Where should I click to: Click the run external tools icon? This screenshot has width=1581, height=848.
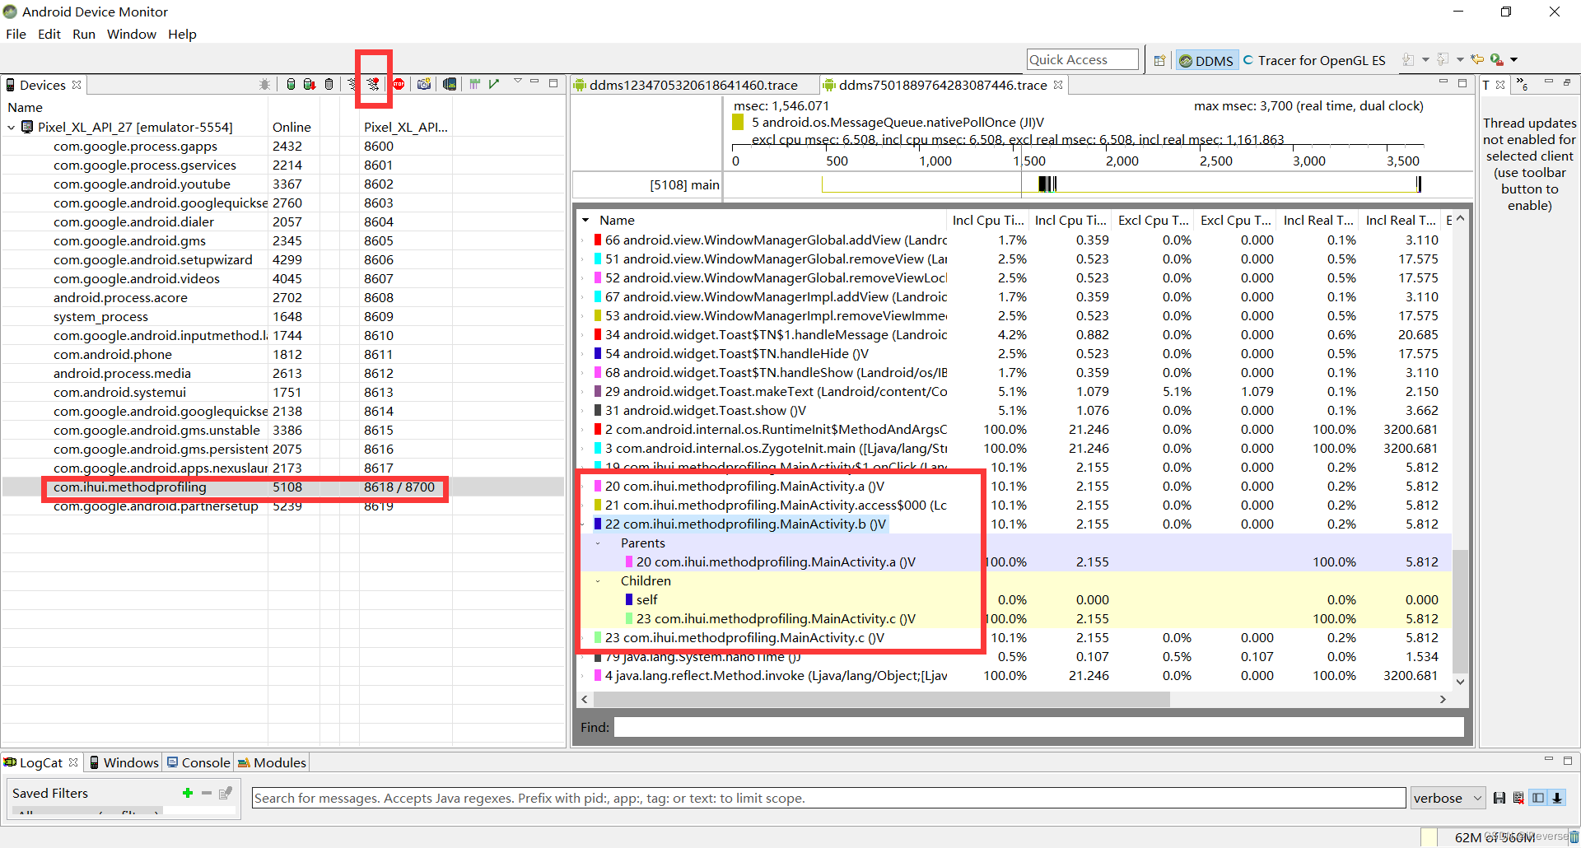[1497, 59]
